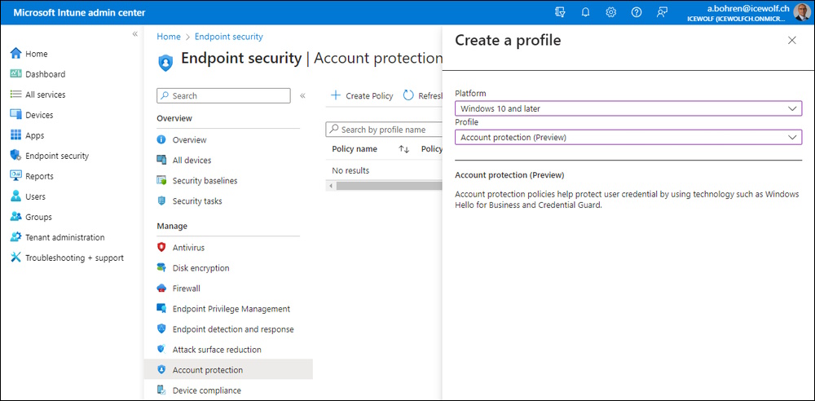Collapse the Endpoint security menu pane
The width and height of the screenshot is (815, 401).
pyautogui.click(x=302, y=95)
